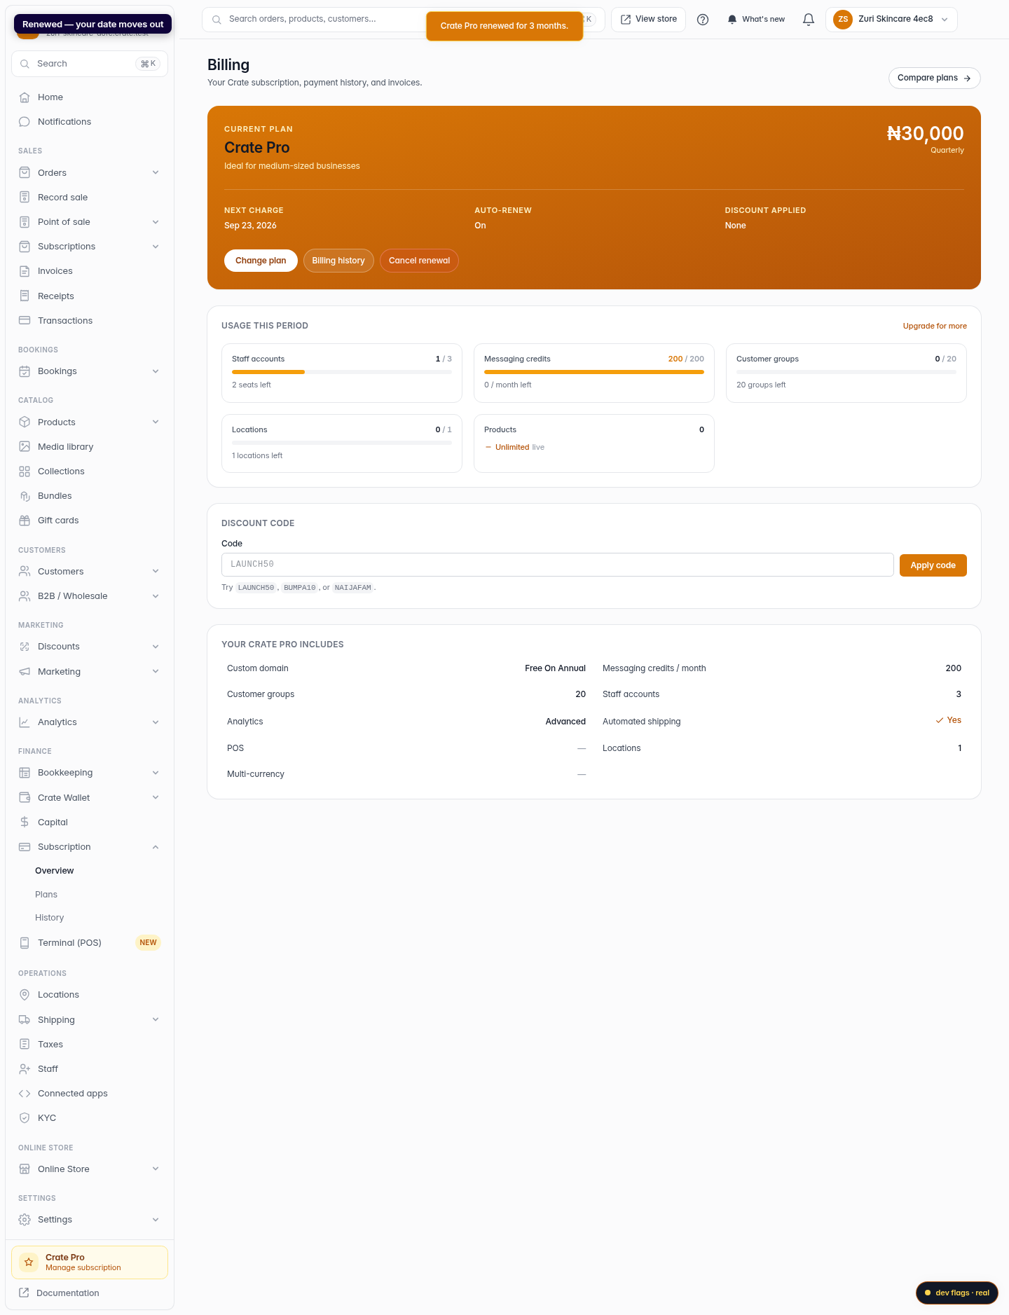Open Billing history
The image size is (1009, 1315).
[x=338, y=261]
